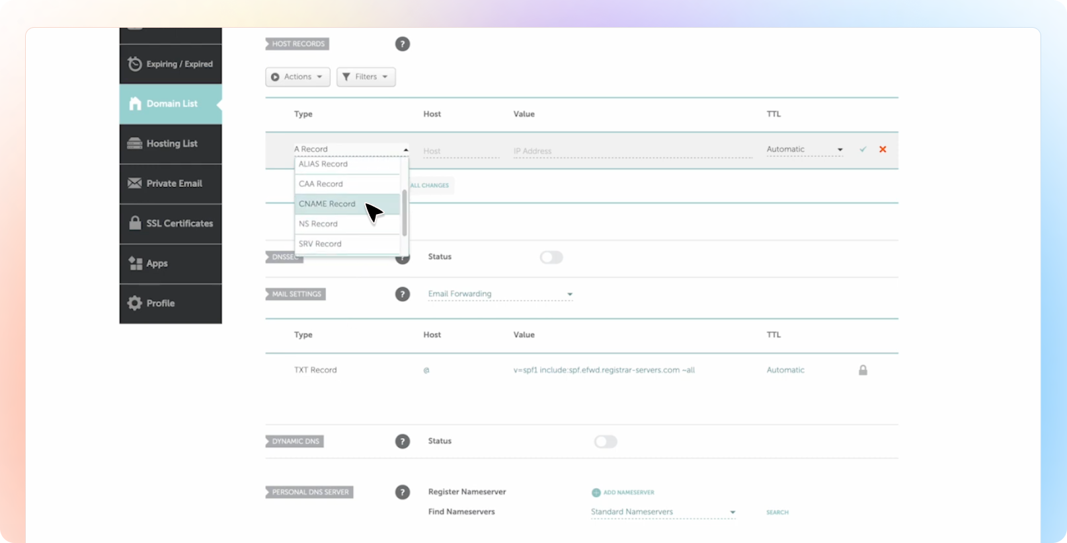Select Domain List sidebar item
The image size is (1067, 543).
171,104
